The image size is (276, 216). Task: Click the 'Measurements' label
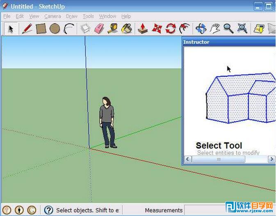pyautogui.click(x=164, y=210)
